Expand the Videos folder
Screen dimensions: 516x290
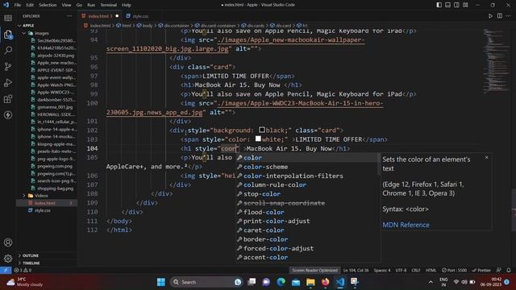pyautogui.click(x=46, y=196)
